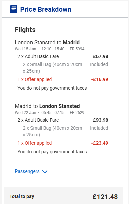The height and width of the screenshot is (204, 129).
Task: Click London Stansted to Madrid route title
Action: click(x=47, y=43)
